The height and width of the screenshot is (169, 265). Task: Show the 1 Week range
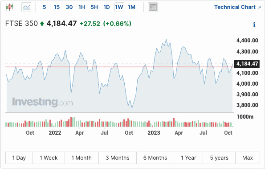49,158
